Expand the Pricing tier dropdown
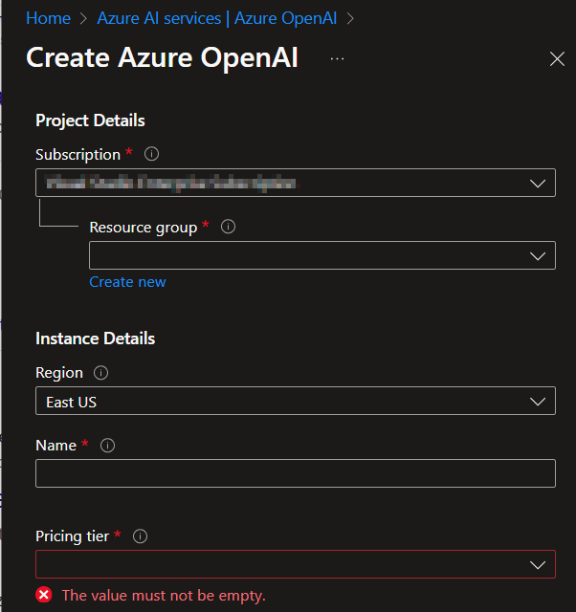This screenshot has width=576, height=612. [x=295, y=564]
